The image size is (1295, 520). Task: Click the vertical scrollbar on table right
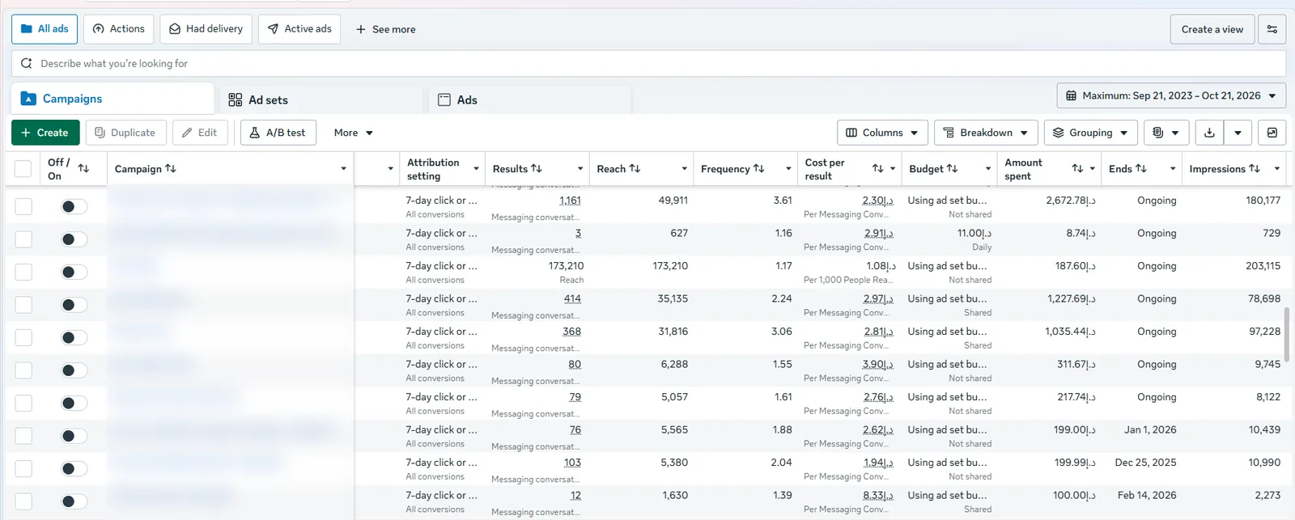pos(1287,334)
